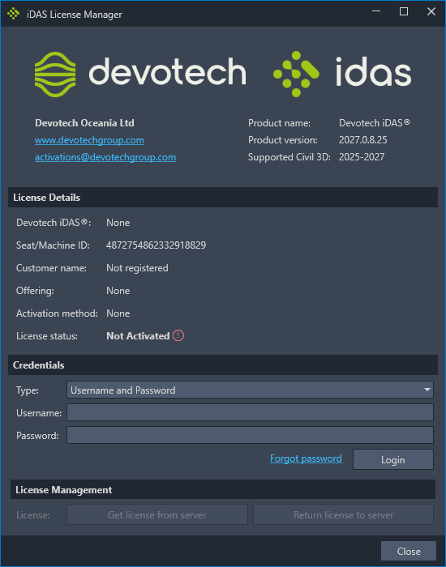
Task: Maximize the iDAS License Manager window
Action: 404,11
